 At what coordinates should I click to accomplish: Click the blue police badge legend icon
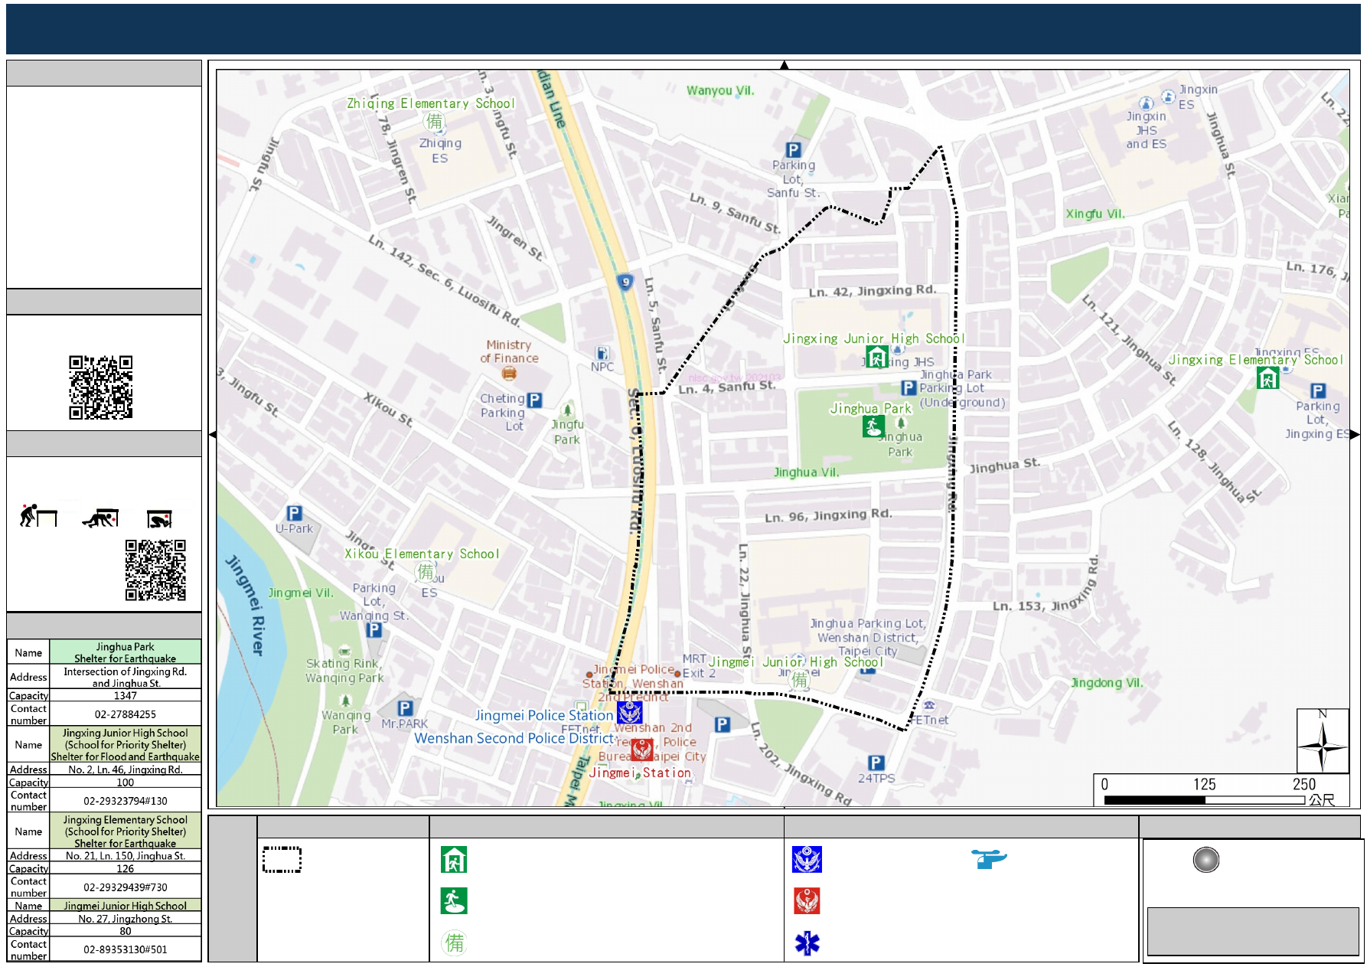pyautogui.click(x=807, y=860)
